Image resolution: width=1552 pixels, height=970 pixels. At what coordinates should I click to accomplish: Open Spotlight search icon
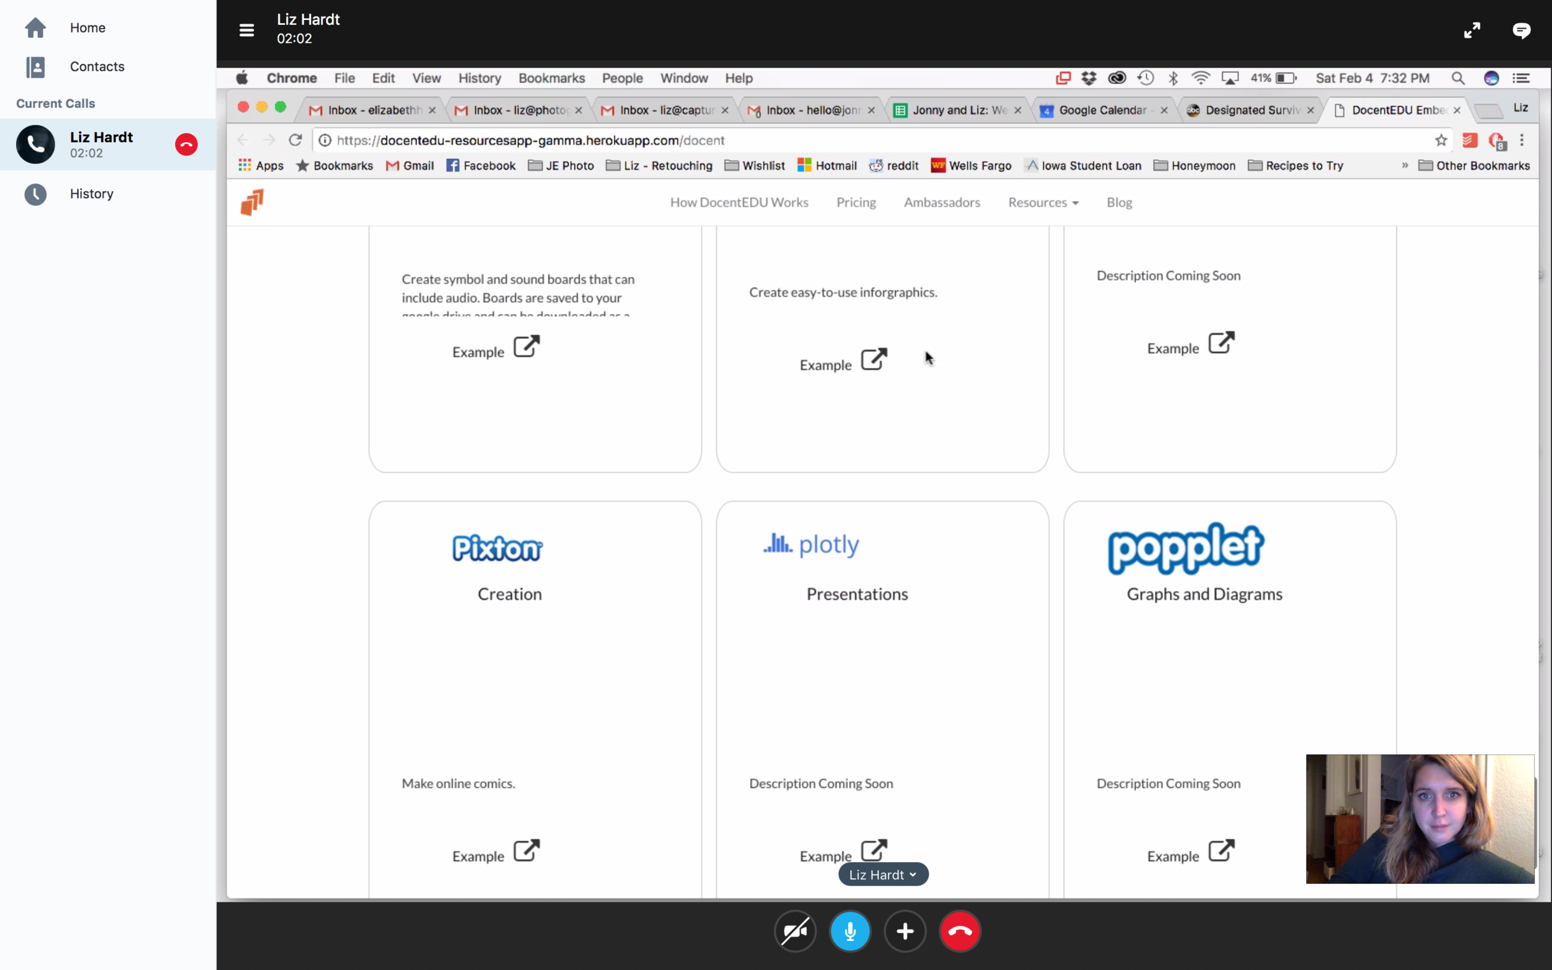tap(1458, 78)
